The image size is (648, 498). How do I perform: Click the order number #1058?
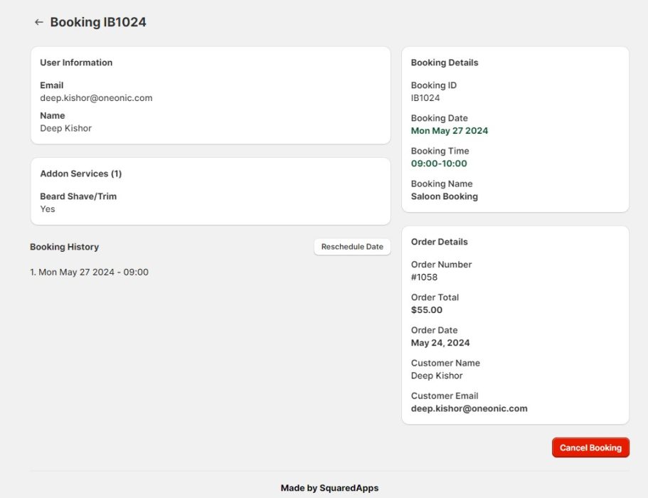pos(424,277)
